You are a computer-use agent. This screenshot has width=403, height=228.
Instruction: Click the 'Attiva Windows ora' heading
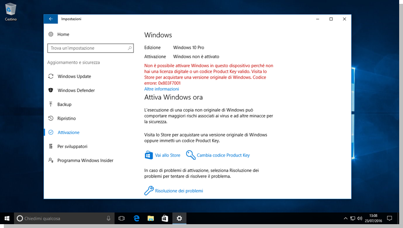(174, 97)
